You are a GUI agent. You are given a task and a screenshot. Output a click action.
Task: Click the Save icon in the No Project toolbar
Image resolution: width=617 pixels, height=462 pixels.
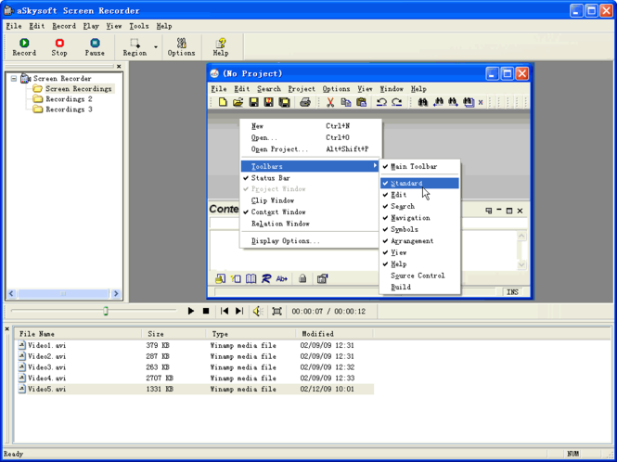pos(254,102)
